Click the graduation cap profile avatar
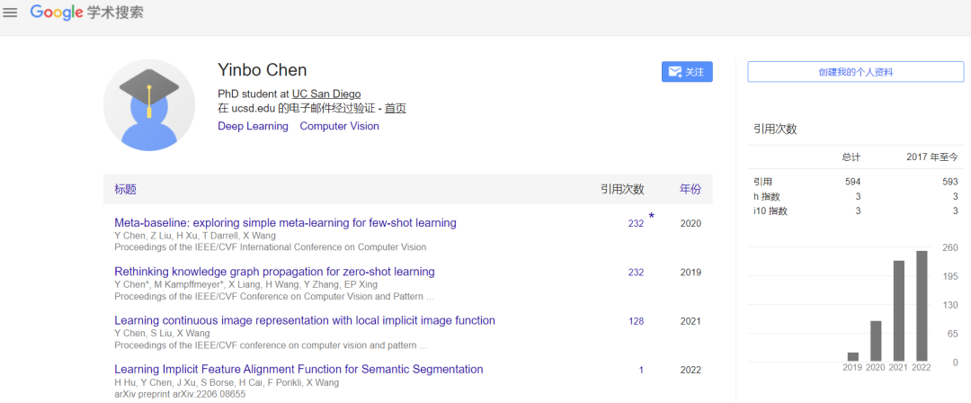This screenshot has height=403, width=971. (149, 104)
